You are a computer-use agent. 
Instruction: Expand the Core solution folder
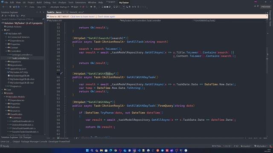[3, 90]
